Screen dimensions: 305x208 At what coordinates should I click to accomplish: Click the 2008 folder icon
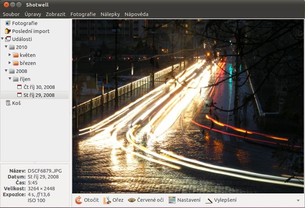[12, 71]
